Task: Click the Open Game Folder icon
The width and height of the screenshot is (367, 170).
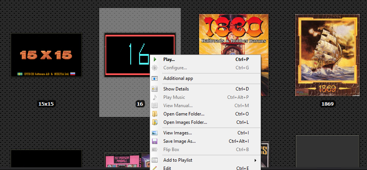Action: point(155,114)
